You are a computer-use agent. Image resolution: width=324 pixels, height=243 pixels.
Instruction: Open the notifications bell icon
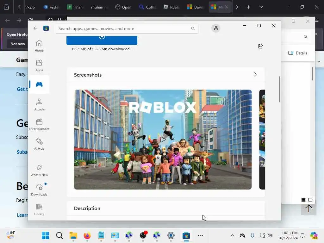(x=302, y=235)
